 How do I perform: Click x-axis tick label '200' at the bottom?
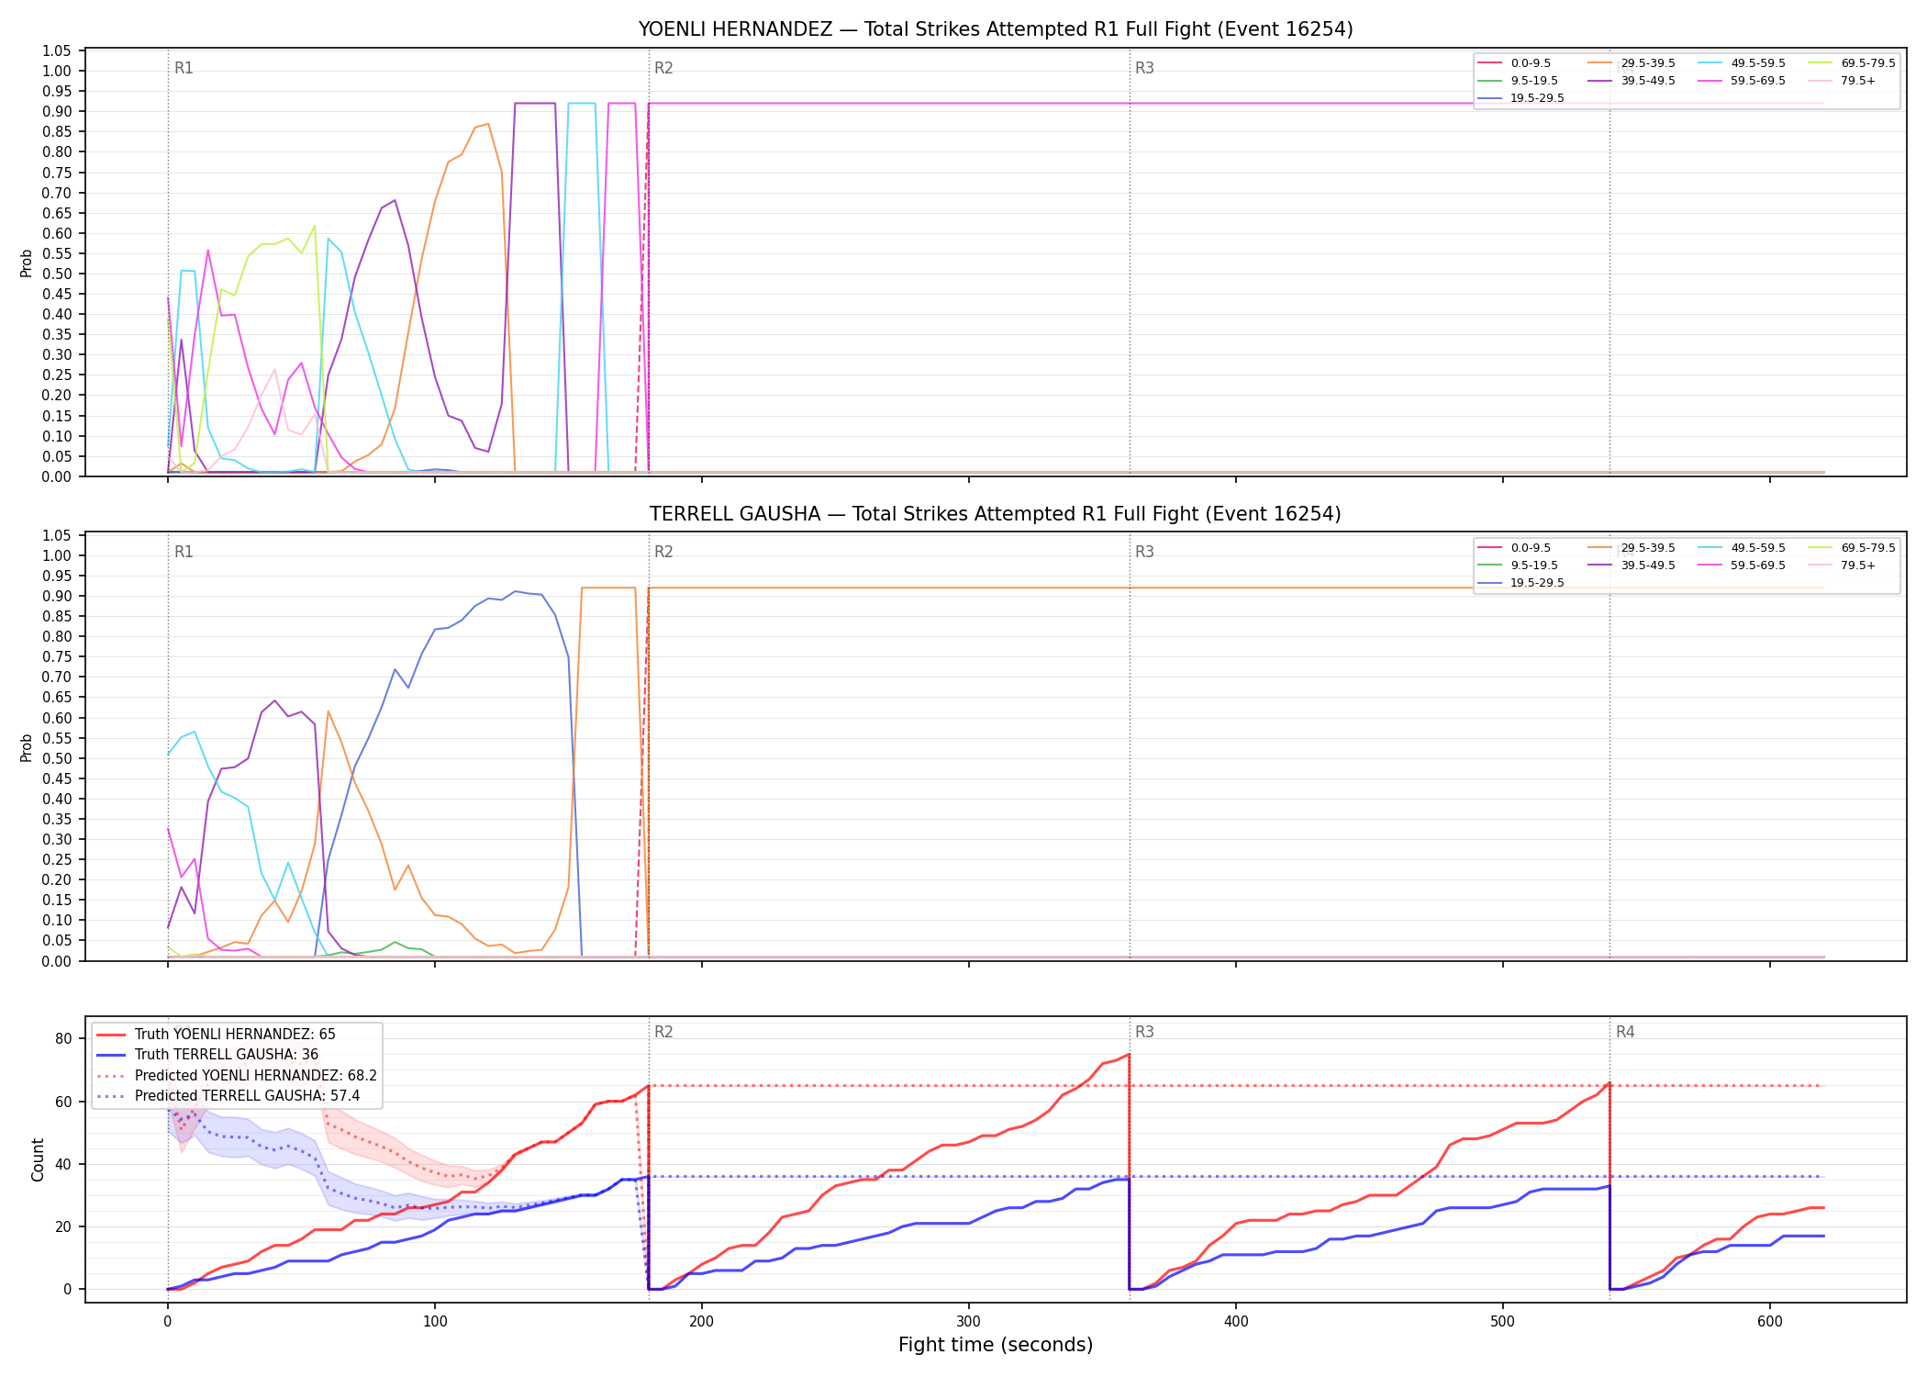(x=702, y=1322)
